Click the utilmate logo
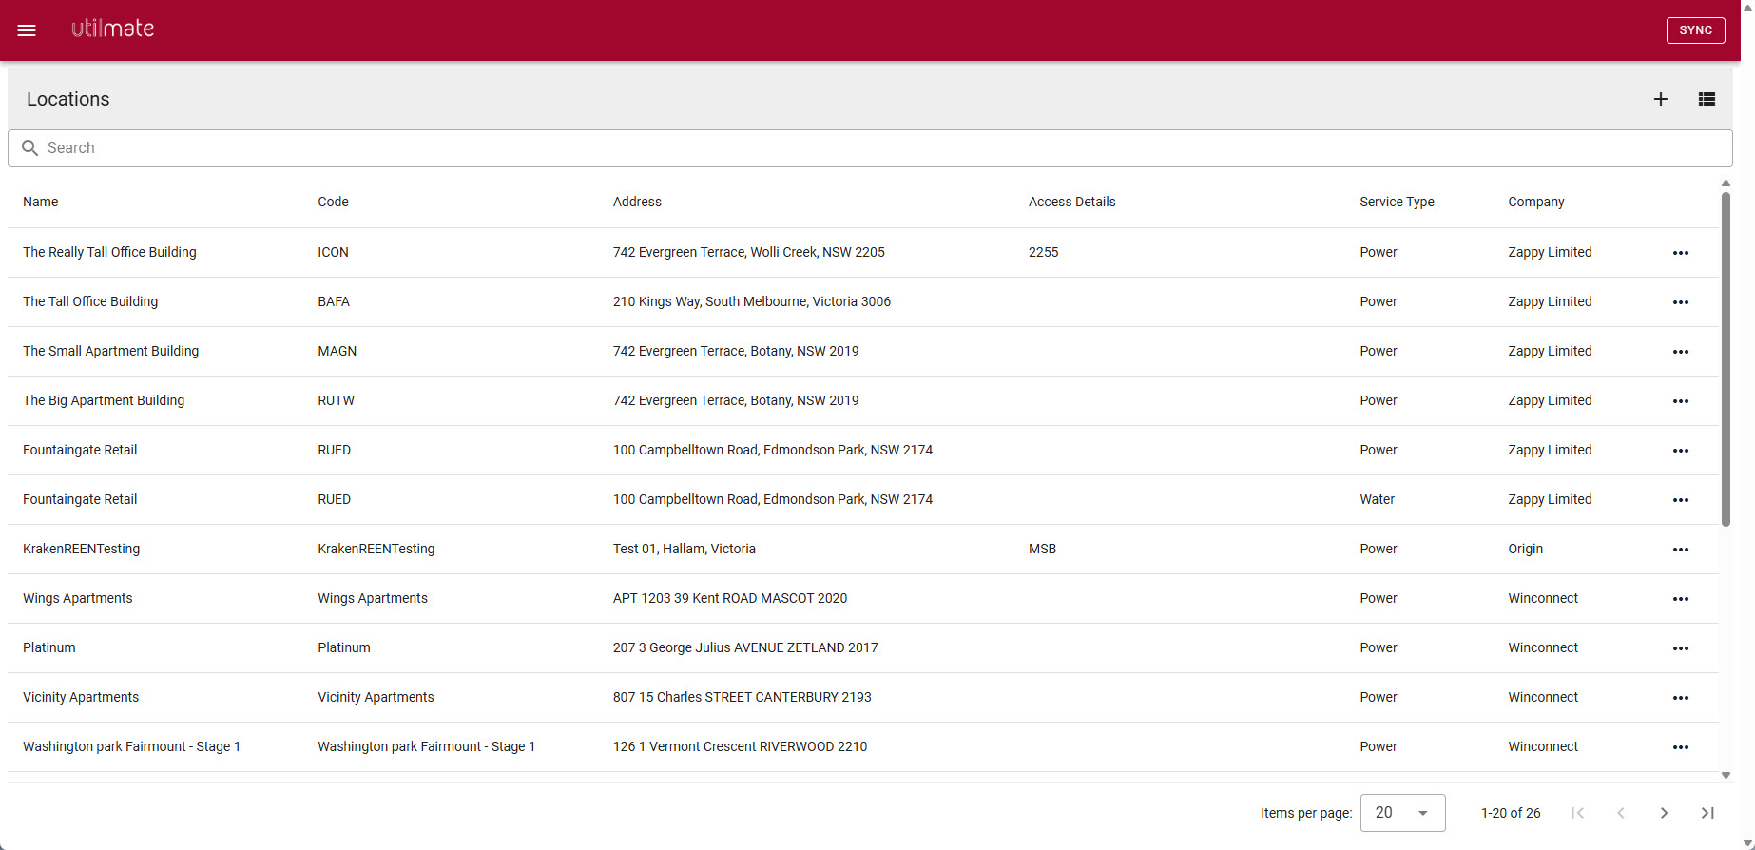 [113, 29]
